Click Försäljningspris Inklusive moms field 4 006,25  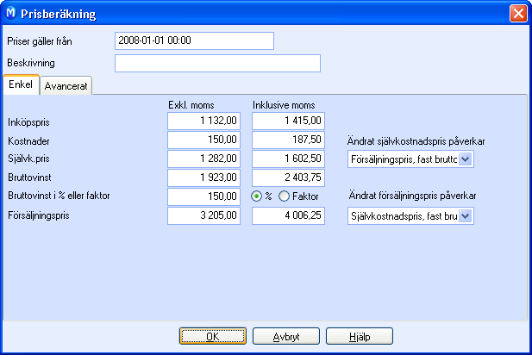288,215
